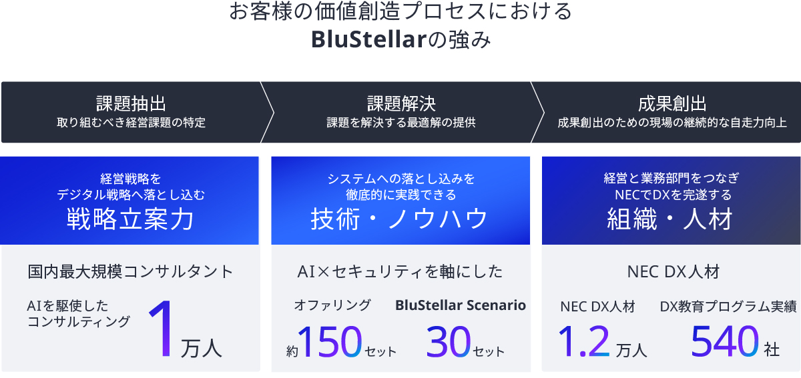Click the DX教育プログラム実績 label
Image resolution: width=801 pixels, height=378 pixels.
[728, 307]
